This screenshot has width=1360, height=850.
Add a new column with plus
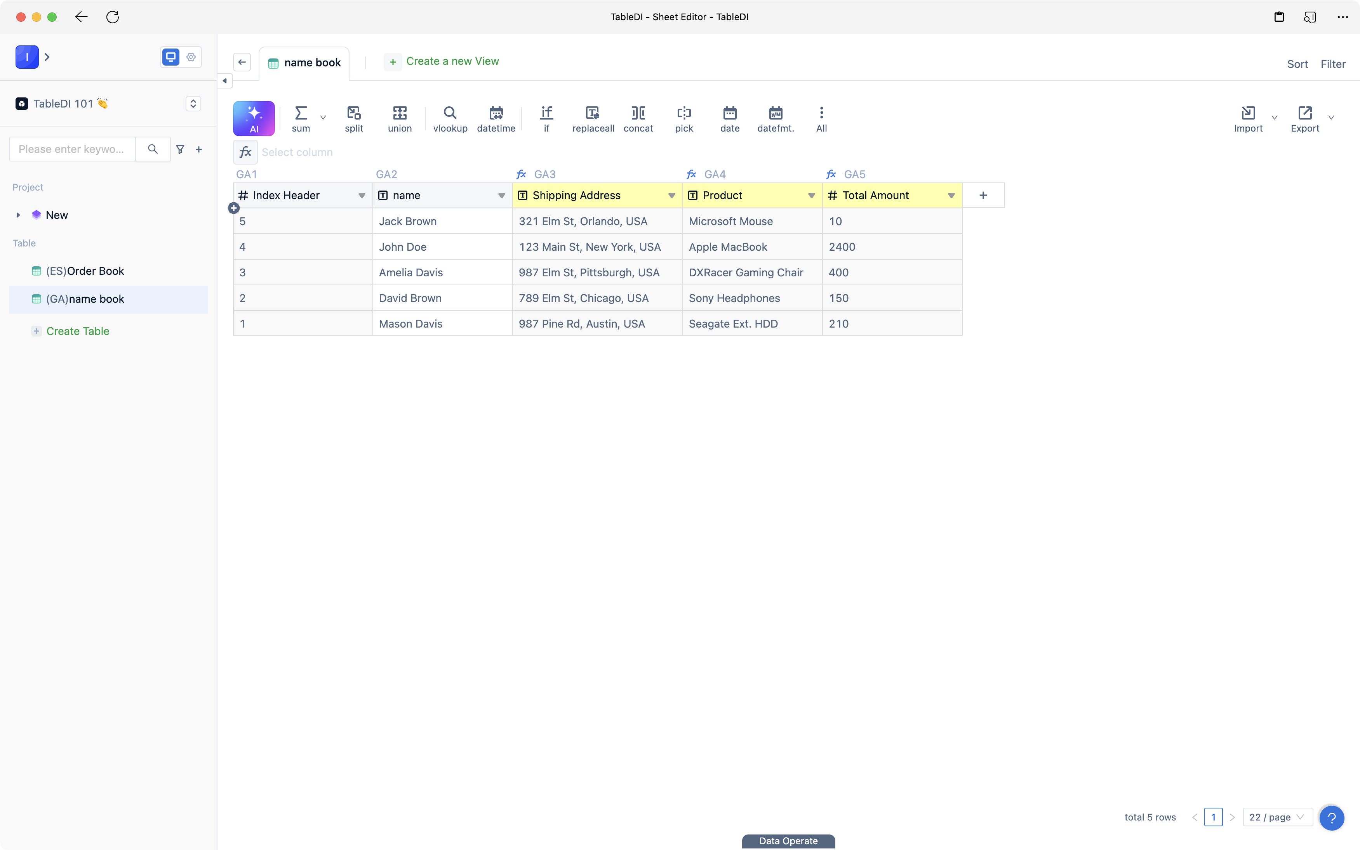[x=983, y=196]
